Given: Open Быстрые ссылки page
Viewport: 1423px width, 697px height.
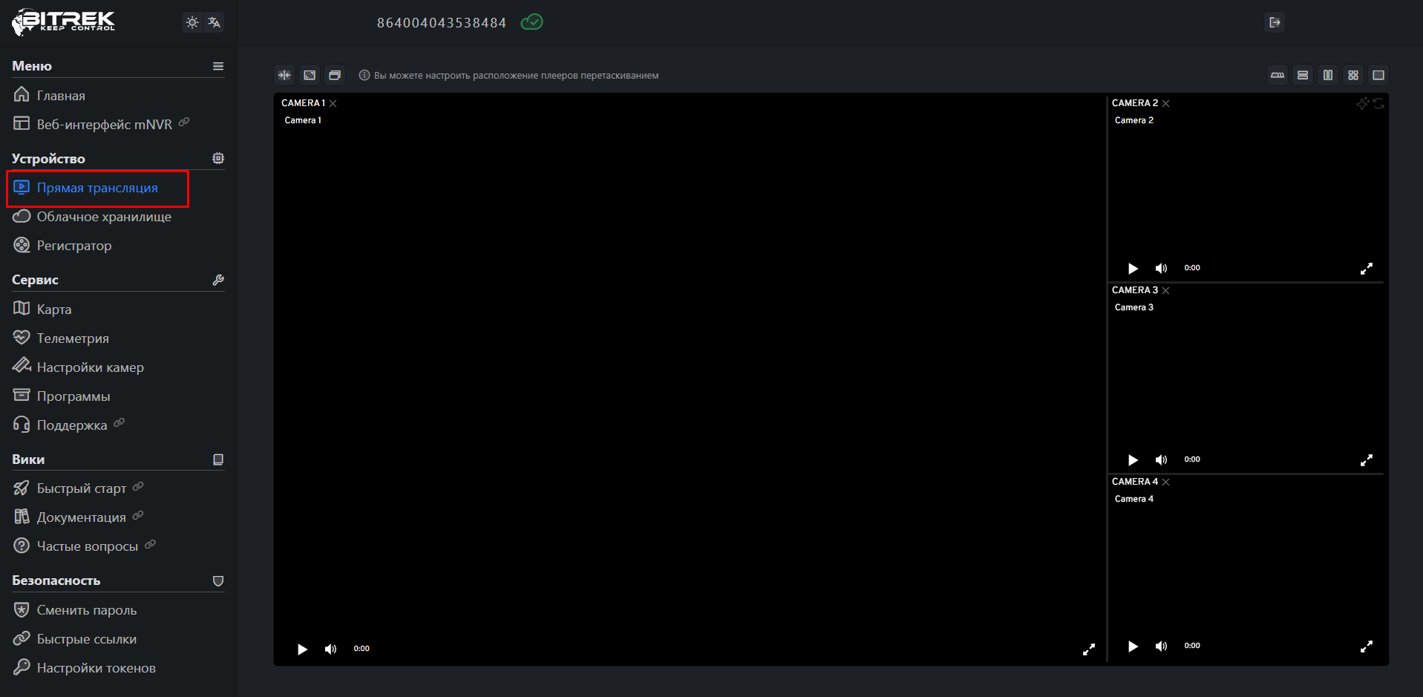Looking at the screenshot, I should pos(75,638).
